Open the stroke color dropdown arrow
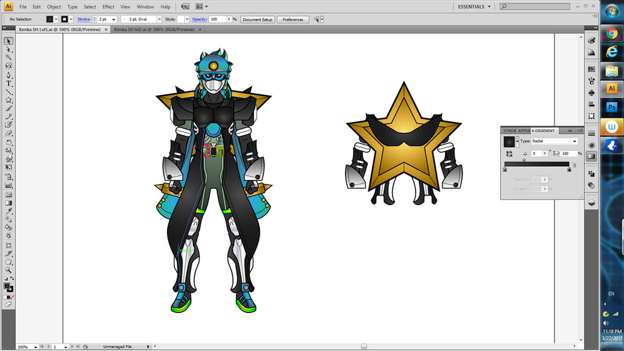 coord(71,19)
